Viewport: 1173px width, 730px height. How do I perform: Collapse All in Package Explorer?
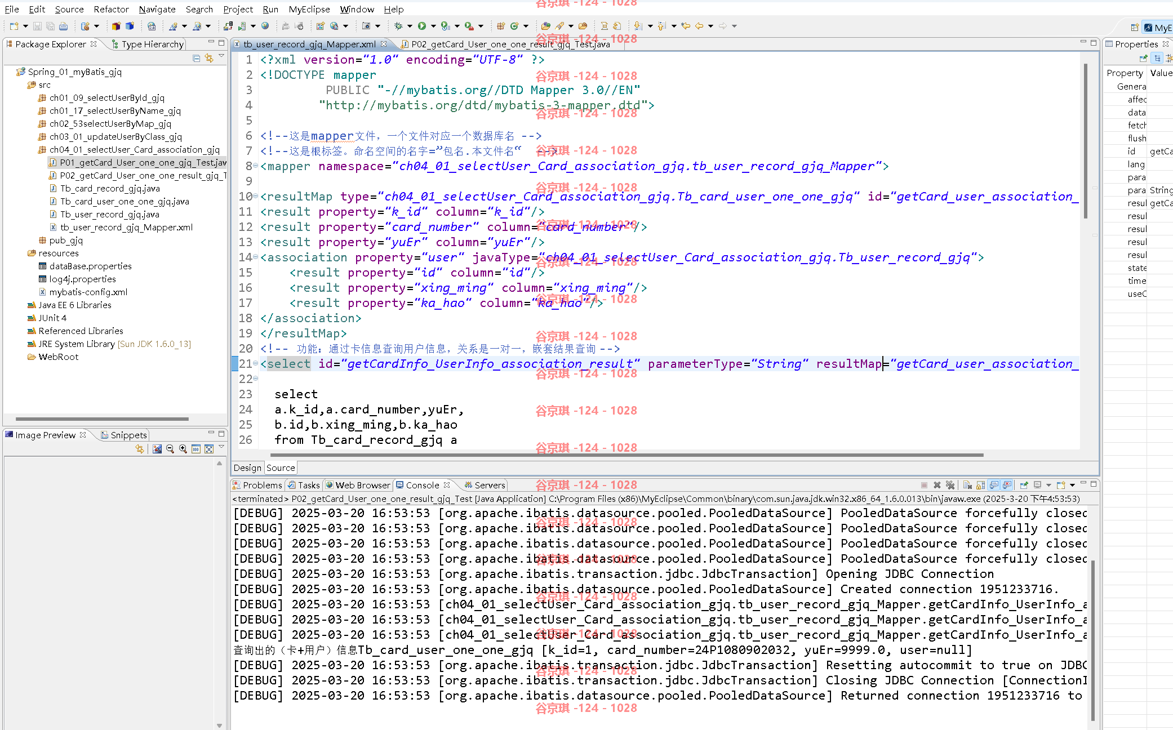[196, 58]
